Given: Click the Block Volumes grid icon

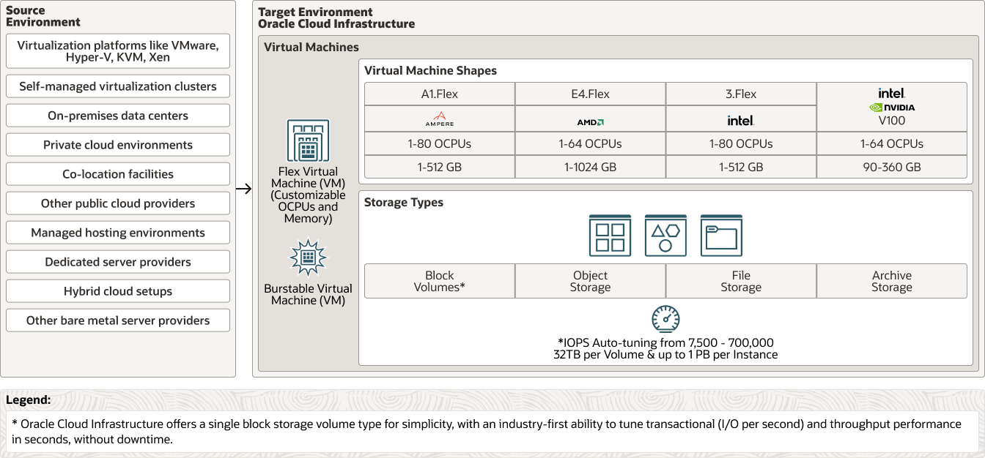Looking at the screenshot, I should 610,235.
